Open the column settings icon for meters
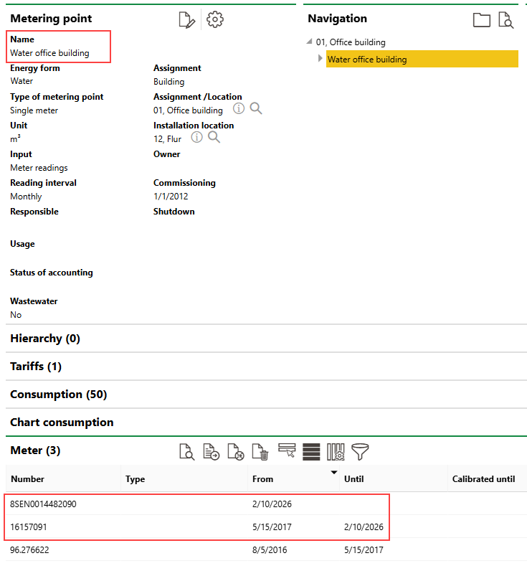Viewport: 527px width, 571px height. [336, 452]
